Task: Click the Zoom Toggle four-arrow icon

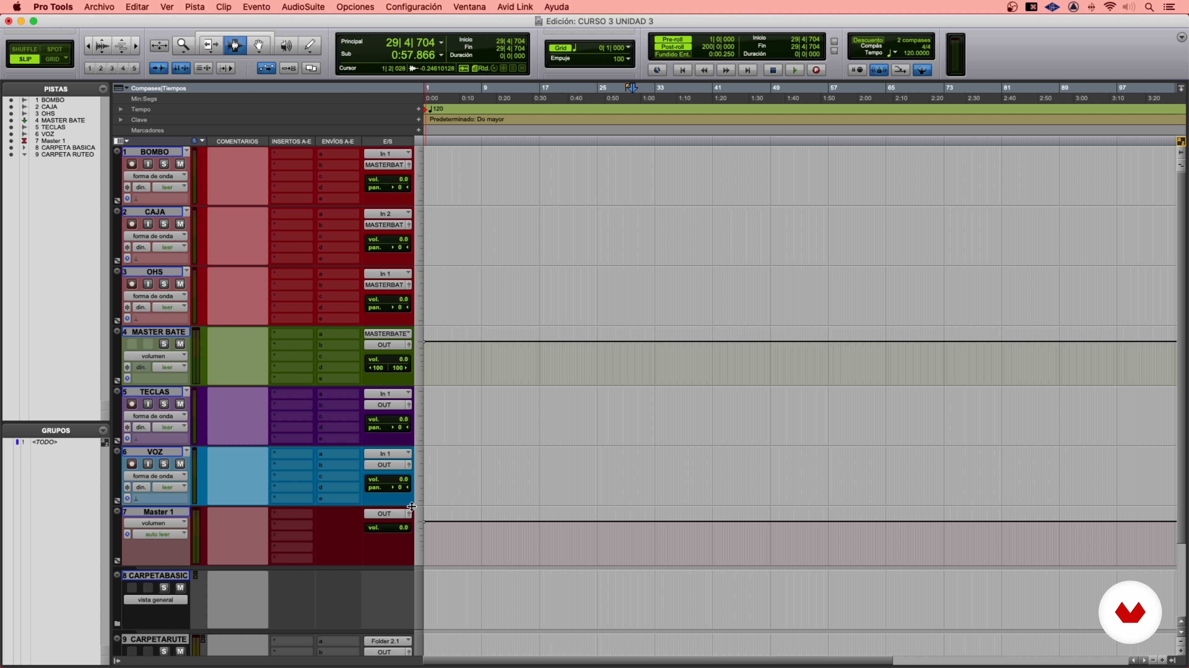Action: (x=159, y=45)
